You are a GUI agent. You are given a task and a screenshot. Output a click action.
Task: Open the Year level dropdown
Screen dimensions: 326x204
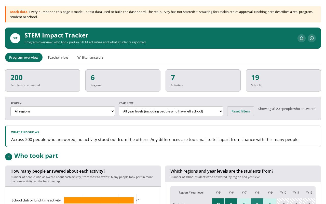[x=171, y=111]
